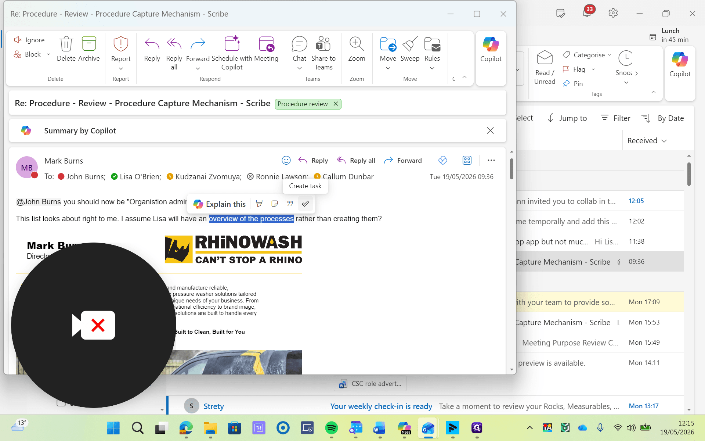Image resolution: width=705 pixels, height=441 pixels.
Task: Open the 12:05 collab invitation email
Action: [600, 201]
